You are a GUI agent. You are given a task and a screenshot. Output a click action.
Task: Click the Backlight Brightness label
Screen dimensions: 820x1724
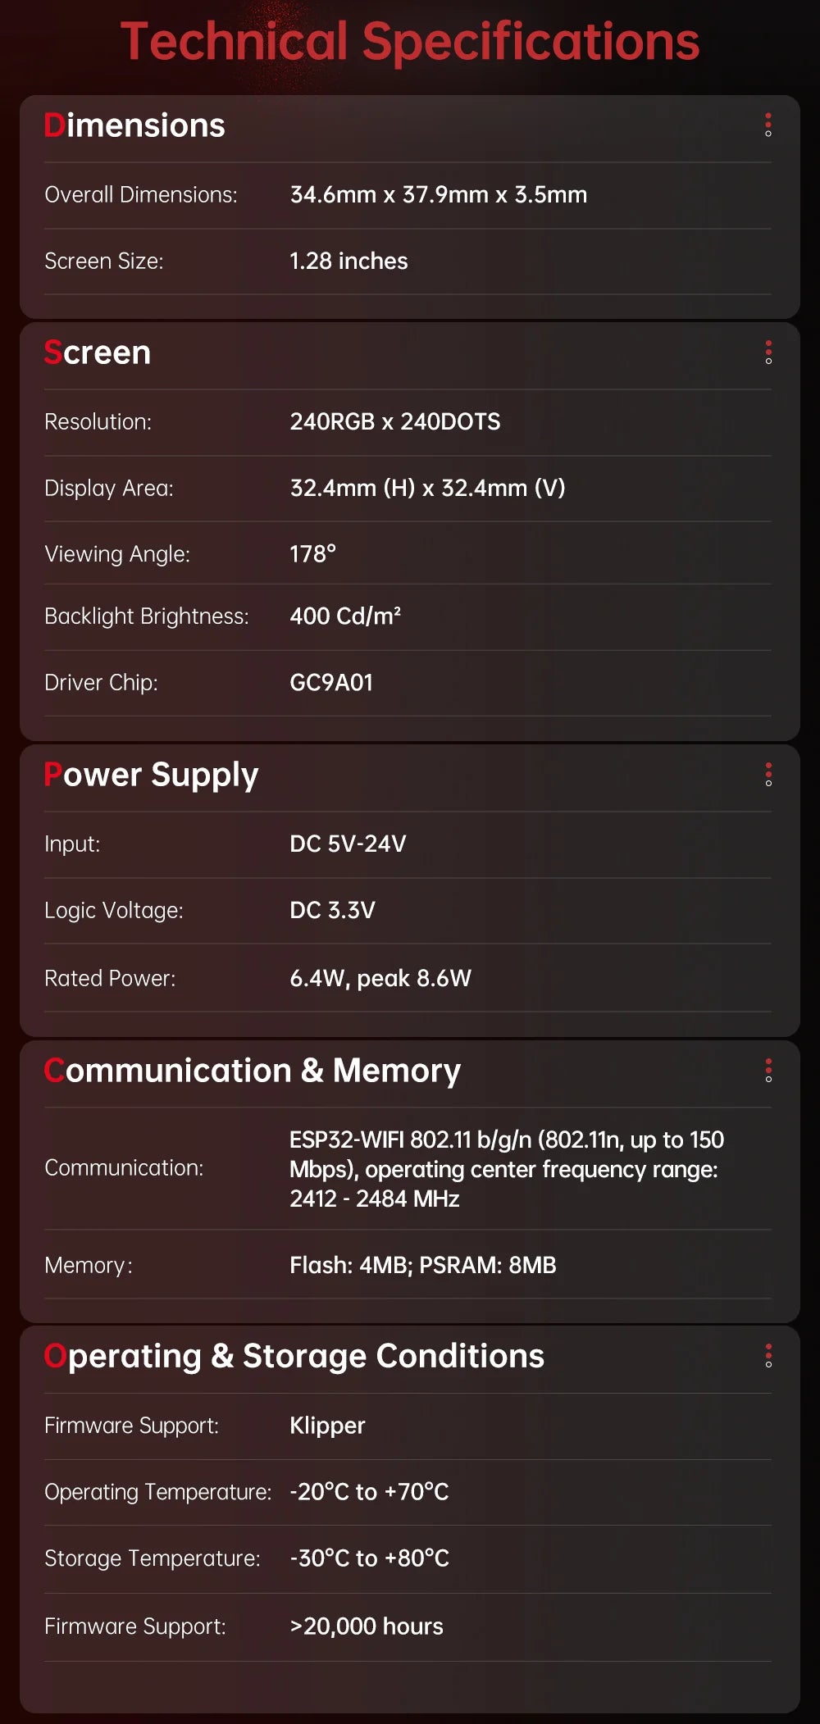point(147,616)
